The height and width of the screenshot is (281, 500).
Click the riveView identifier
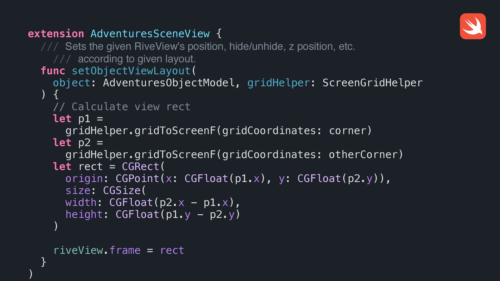78,250
